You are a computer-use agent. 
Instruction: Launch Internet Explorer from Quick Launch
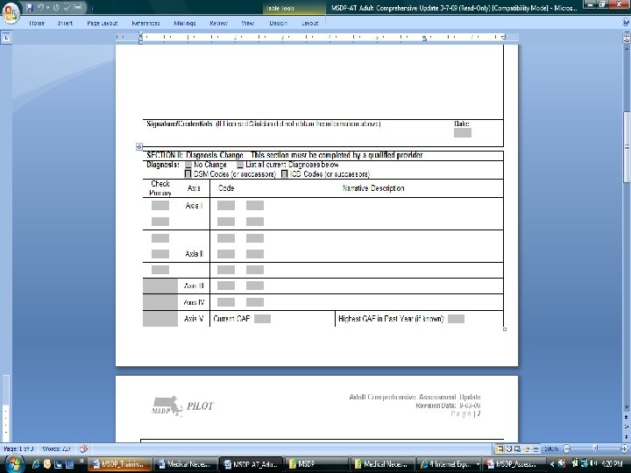35,463
